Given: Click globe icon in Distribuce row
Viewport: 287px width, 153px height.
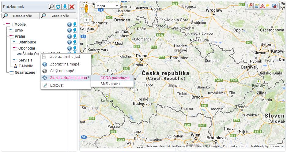Looking at the screenshot, I should tap(69, 42).
